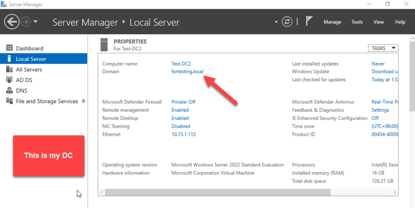Viewport: 415px width, 208px height.
Task: Click Server Manager title bar icon
Action: 4,4
